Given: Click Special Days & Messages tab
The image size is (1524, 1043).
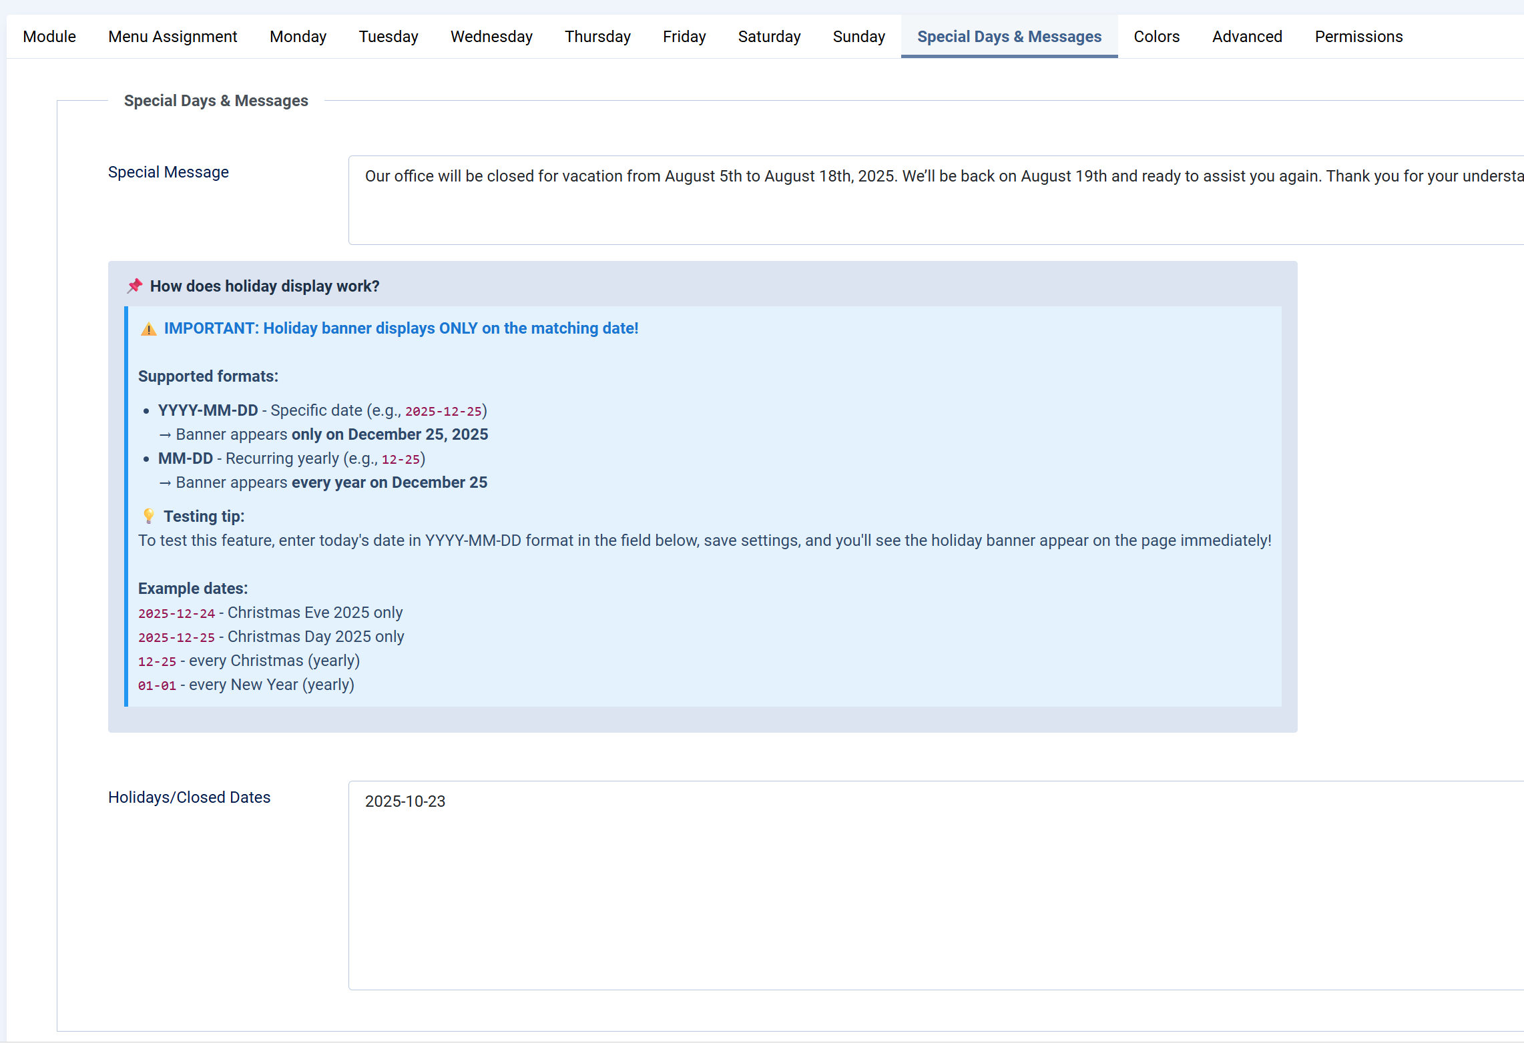Looking at the screenshot, I should [x=1009, y=37].
